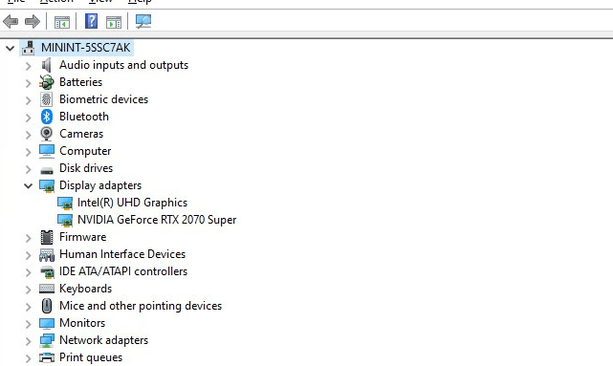The height and width of the screenshot is (366, 613).
Task: Click the NVIDIA GeForce device icon
Action: pyautogui.click(x=65, y=221)
